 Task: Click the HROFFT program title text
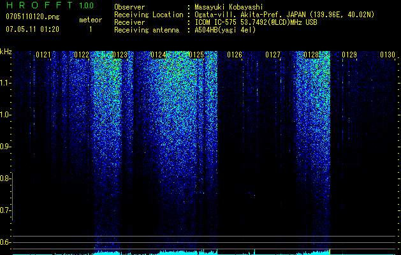click(40, 5)
